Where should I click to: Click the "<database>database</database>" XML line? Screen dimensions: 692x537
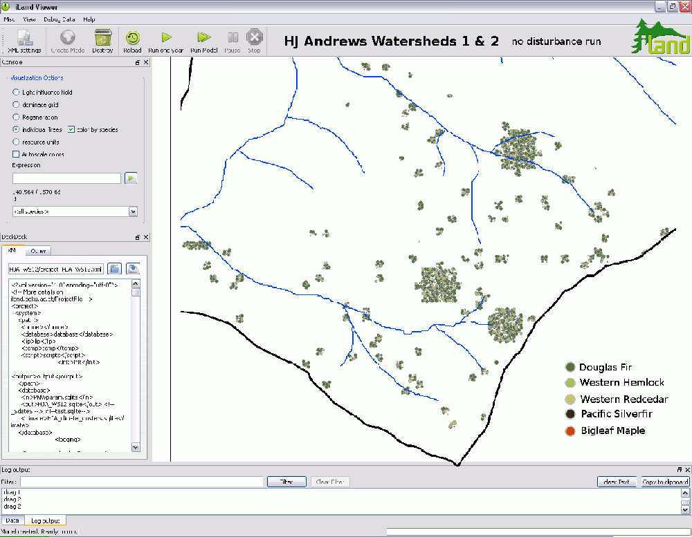click(67, 335)
